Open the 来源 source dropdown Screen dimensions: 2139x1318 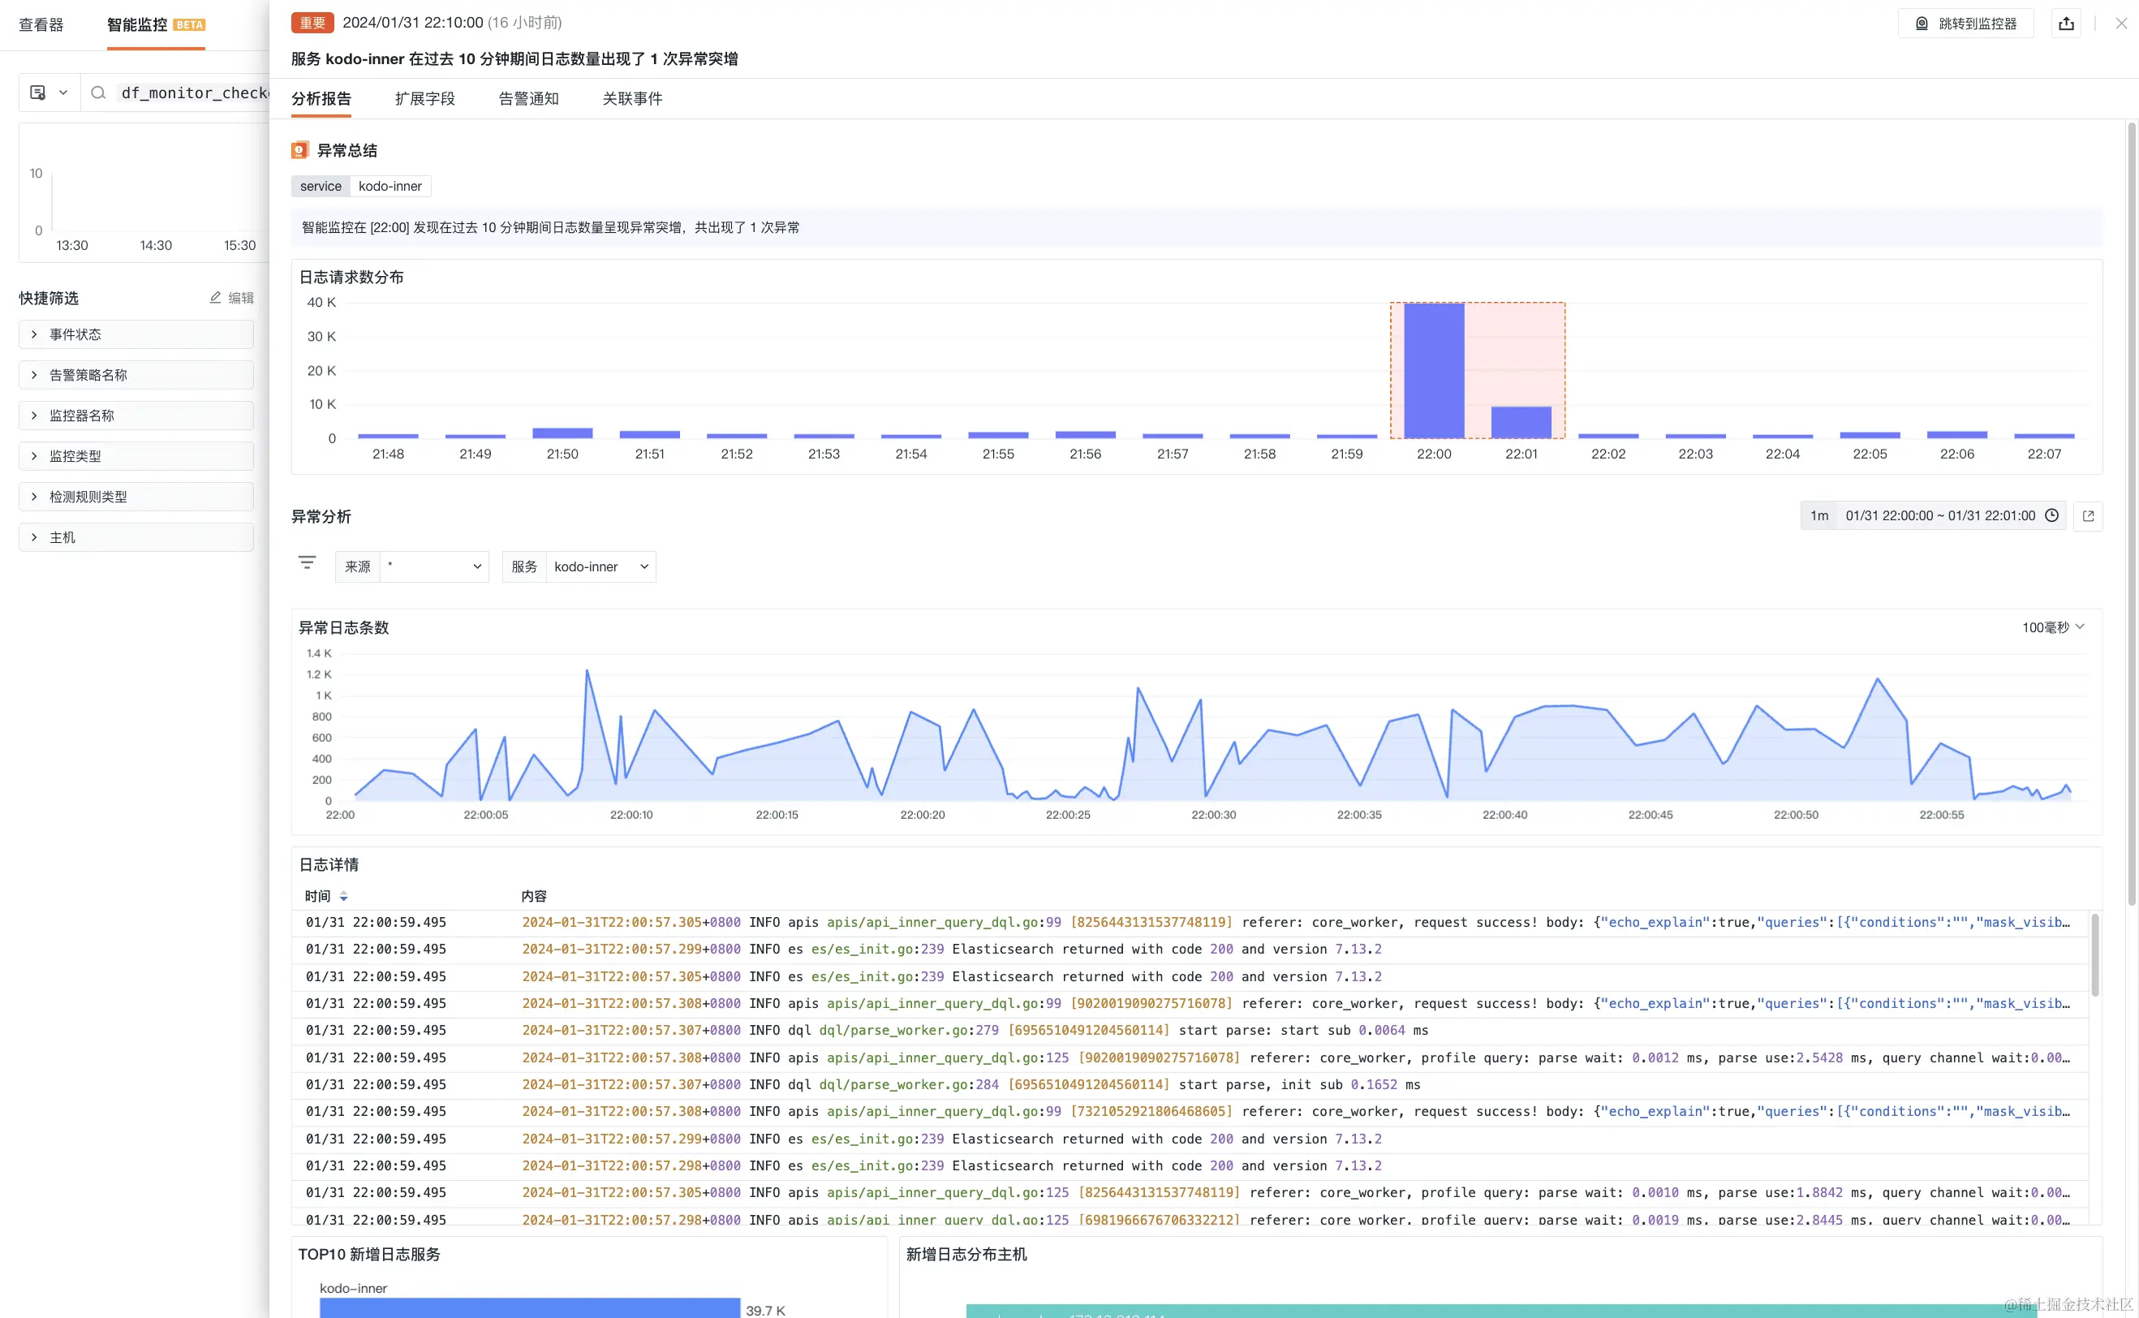click(x=434, y=566)
